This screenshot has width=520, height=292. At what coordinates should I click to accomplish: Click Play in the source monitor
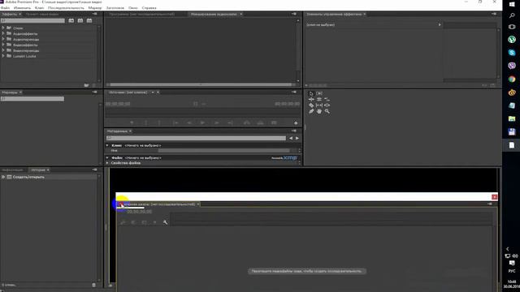202,122
